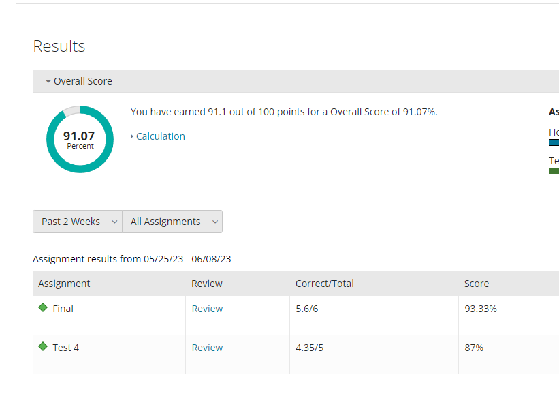This screenshot has width=559, height=396.
Task: Click the Correct/Total column header
Action: 324,284
